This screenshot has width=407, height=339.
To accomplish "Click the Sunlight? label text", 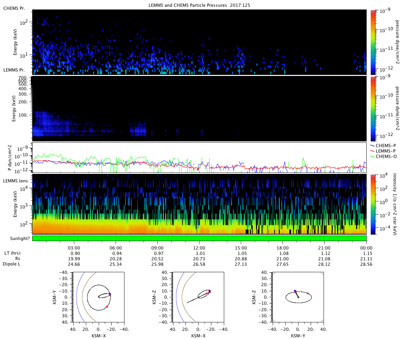I will (15, 239).
